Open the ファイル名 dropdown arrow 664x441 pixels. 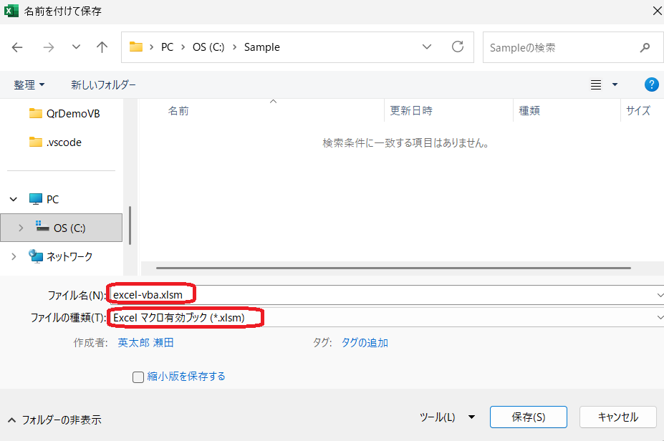pos(660,294)
